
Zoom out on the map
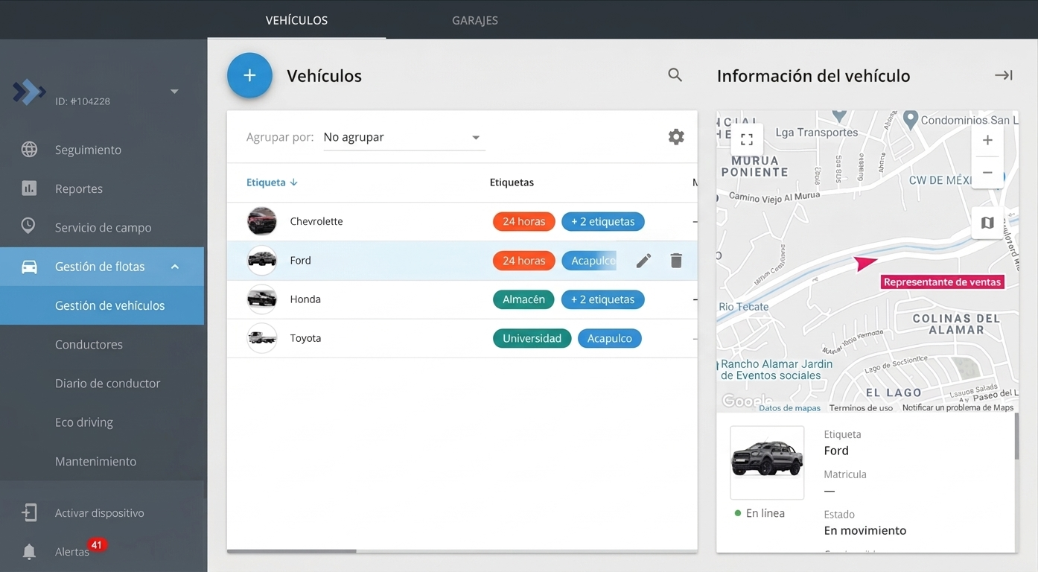point(987,173)
